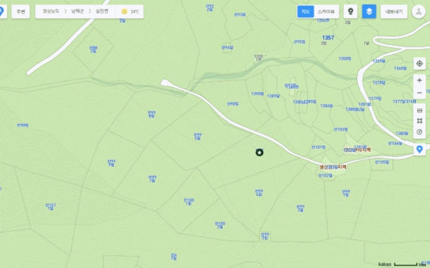Screen dimensions: 430x268
Task: Open the user profile avatar
Action: click(x=418, y=12)
